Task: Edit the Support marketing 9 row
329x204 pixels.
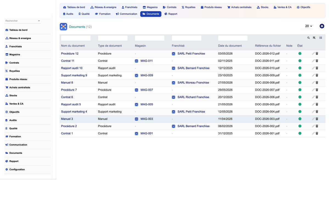Action: coord(313,75)
